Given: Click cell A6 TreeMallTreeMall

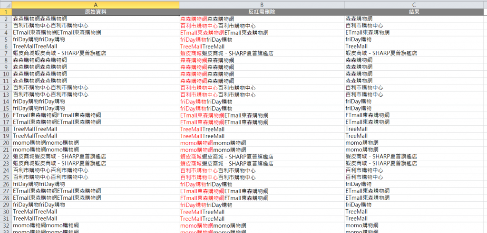Looking at the screenshot, I should click(95, 47).
